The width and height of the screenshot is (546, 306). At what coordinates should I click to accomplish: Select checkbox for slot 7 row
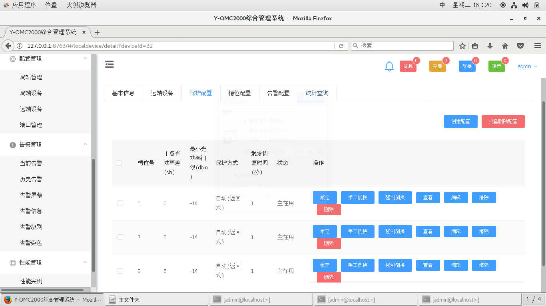[120, 237]
